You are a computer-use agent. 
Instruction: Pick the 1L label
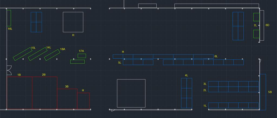(x=205, y=106)
